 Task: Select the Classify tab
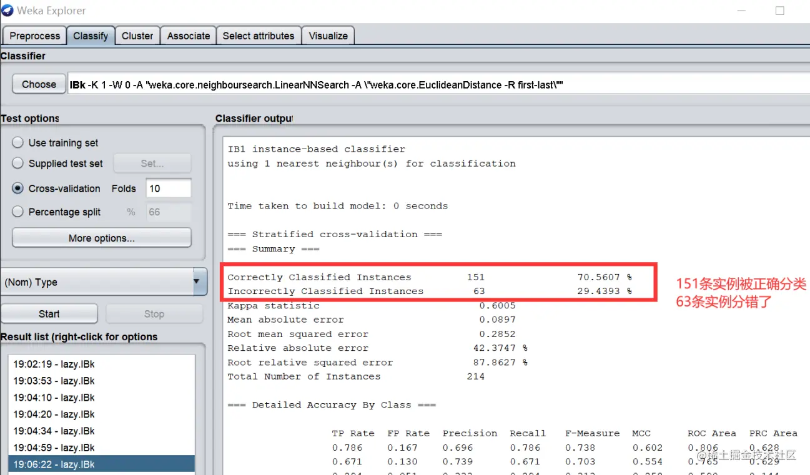point(91,36)
